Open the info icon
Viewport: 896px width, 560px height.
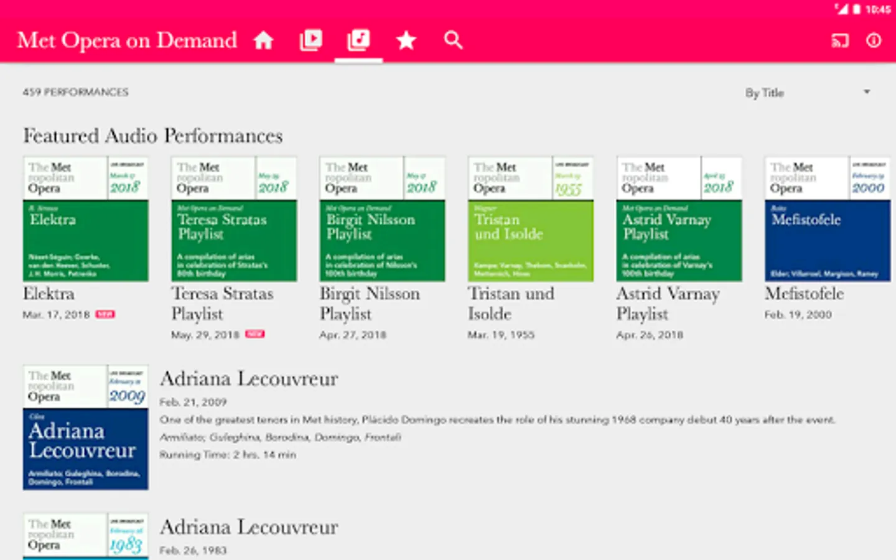point(874,41)
